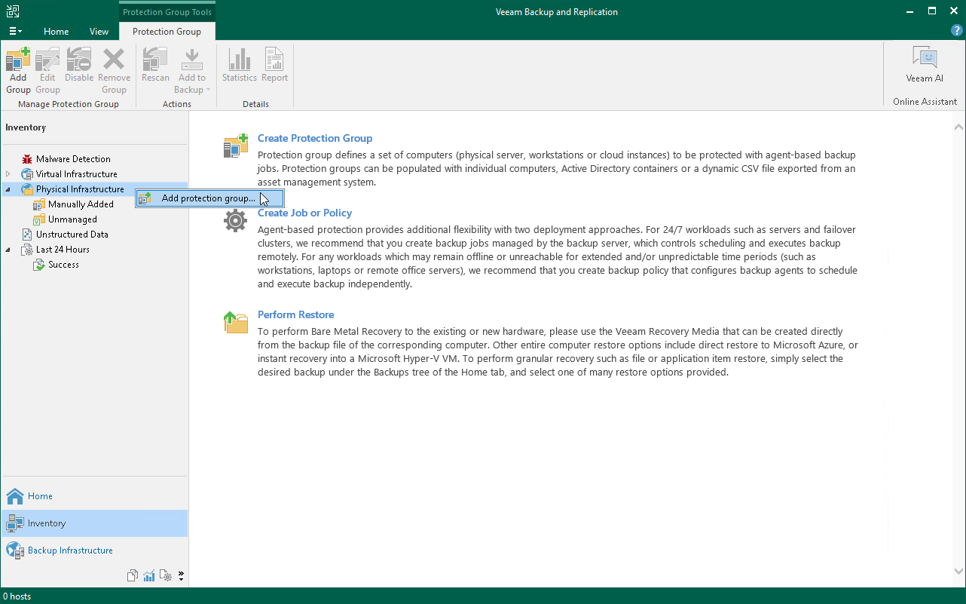Screen dimensions: 966x604
Task: Switch to the View ribbon tab
Action: pyautogui.click(x=99, y=32)
